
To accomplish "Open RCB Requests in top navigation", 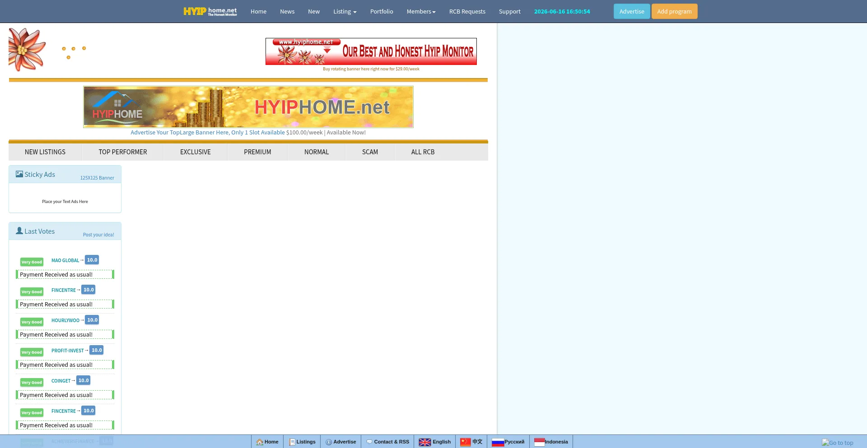I will (467, 12).
